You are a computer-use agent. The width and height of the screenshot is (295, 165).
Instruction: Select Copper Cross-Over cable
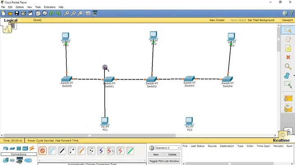click(x=72, y=151)
